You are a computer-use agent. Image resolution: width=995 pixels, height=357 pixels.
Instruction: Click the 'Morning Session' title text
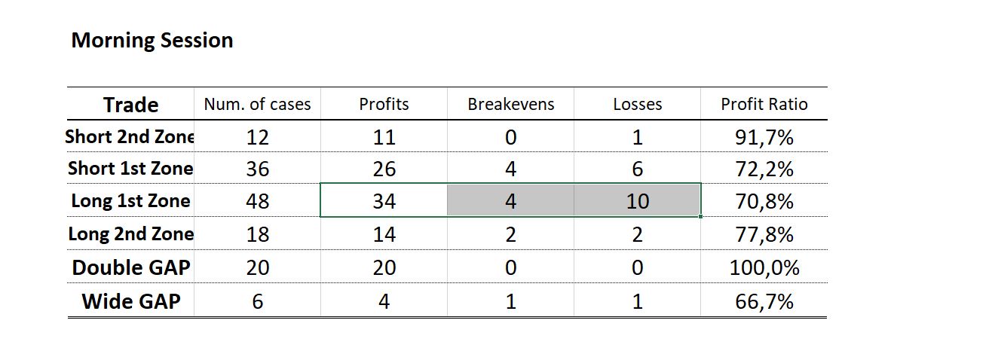click(152, 41)
